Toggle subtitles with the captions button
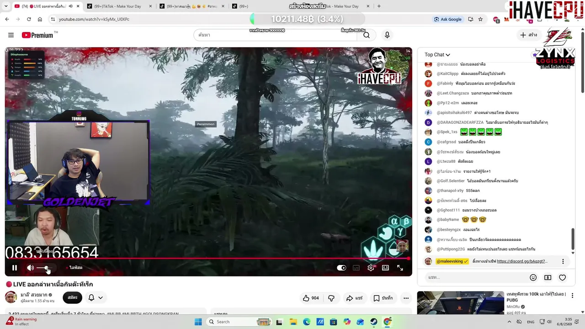The width and height of the screenshot is (585, 329). 356,268
